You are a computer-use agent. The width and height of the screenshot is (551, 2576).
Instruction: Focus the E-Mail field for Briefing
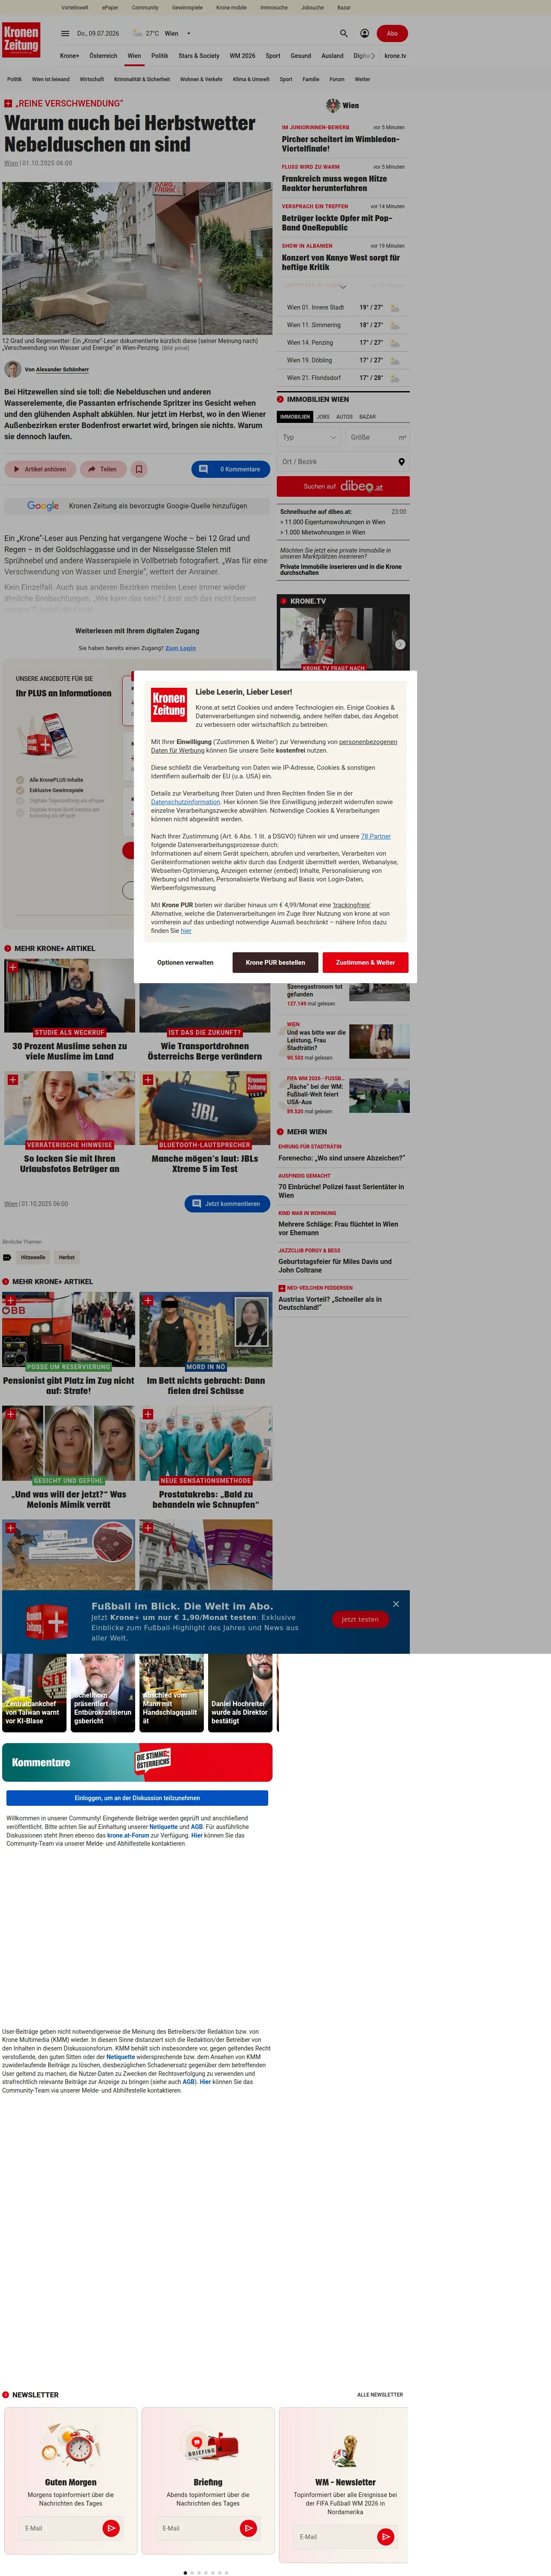(198, 2528)
